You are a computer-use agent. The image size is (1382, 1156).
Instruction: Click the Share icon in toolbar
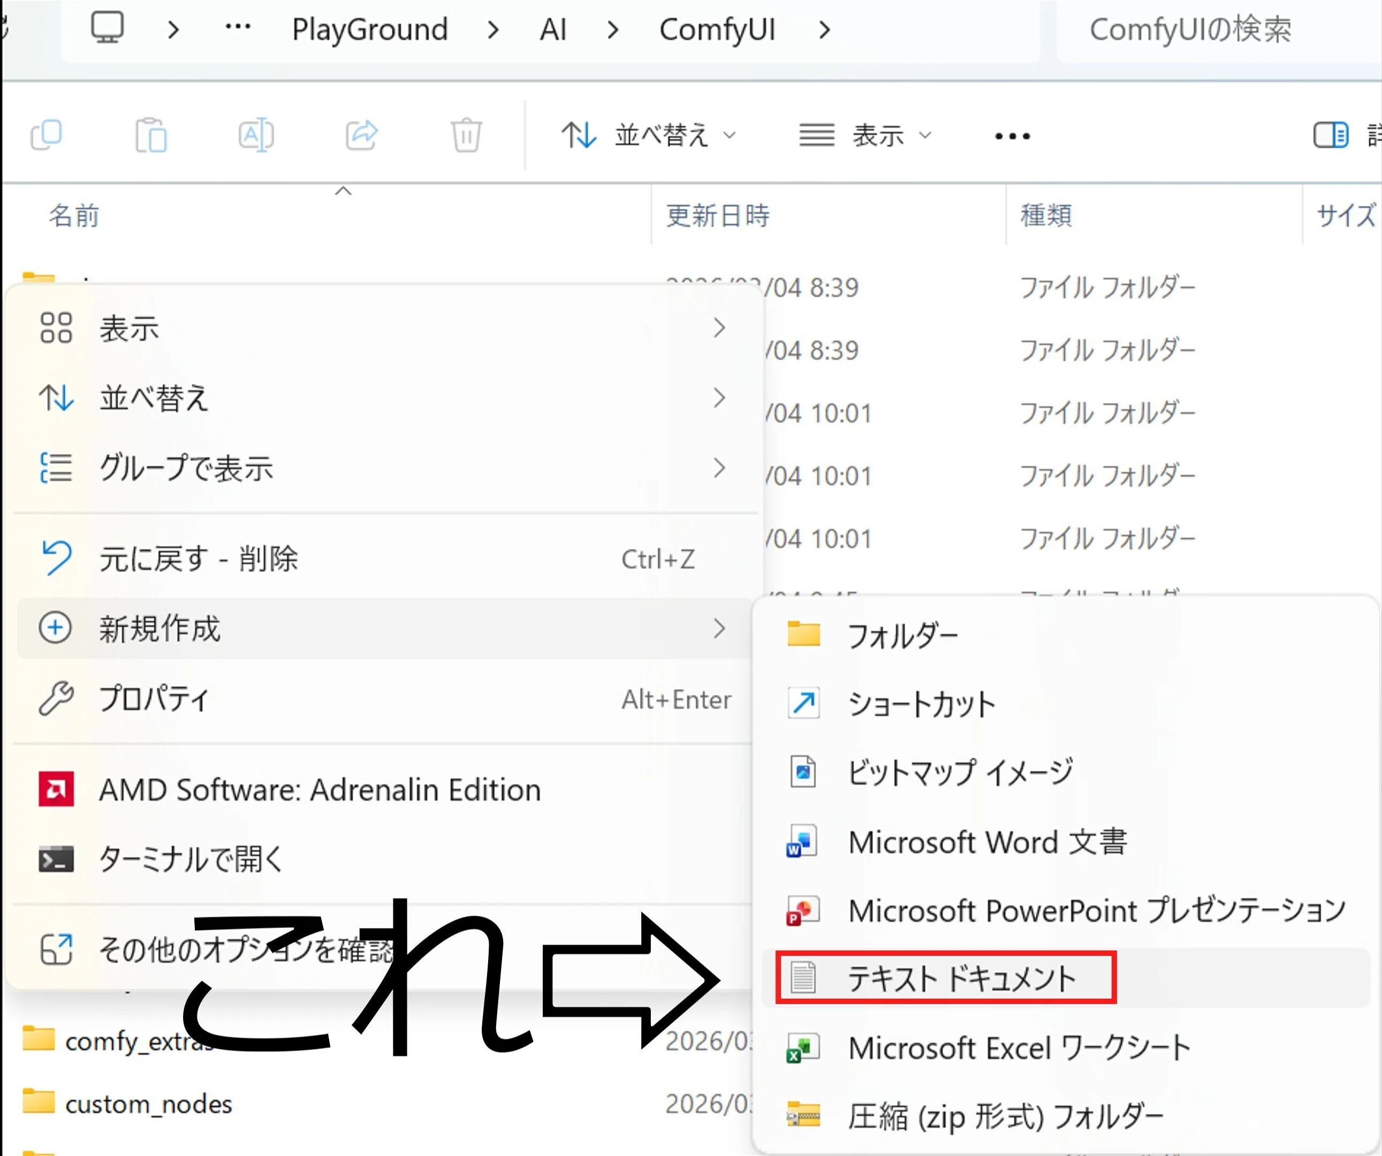click(361, 135)
